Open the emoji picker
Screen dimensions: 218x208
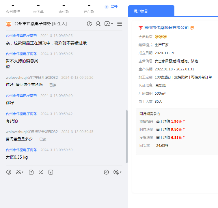[9, 172]
